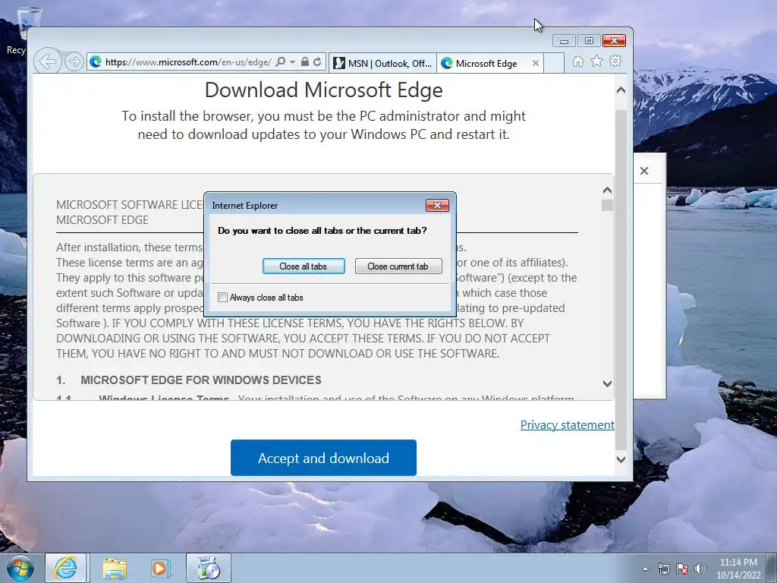Click the license box scroll up arrow
This screenshot has height=583, width=777.
[x=607, y=191]
